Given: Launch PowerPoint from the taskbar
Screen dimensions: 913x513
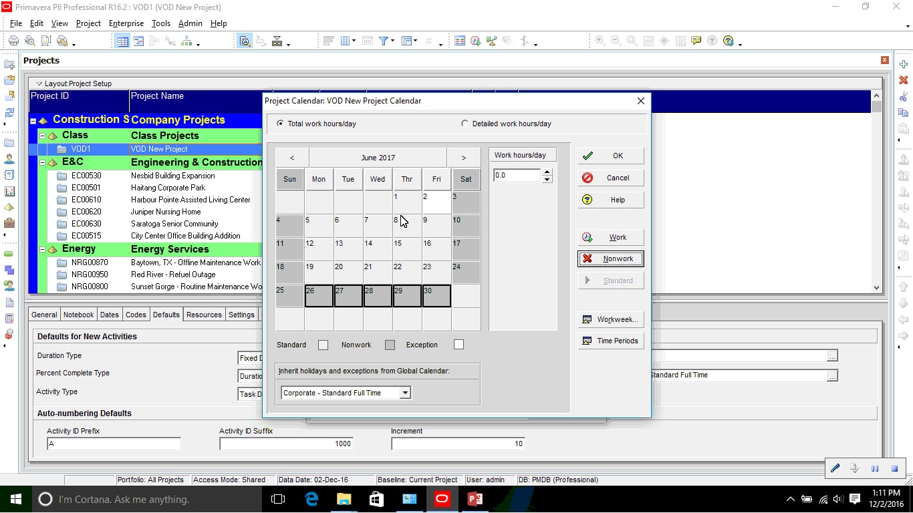Looking at the screenshot, I should click(475, 499).
